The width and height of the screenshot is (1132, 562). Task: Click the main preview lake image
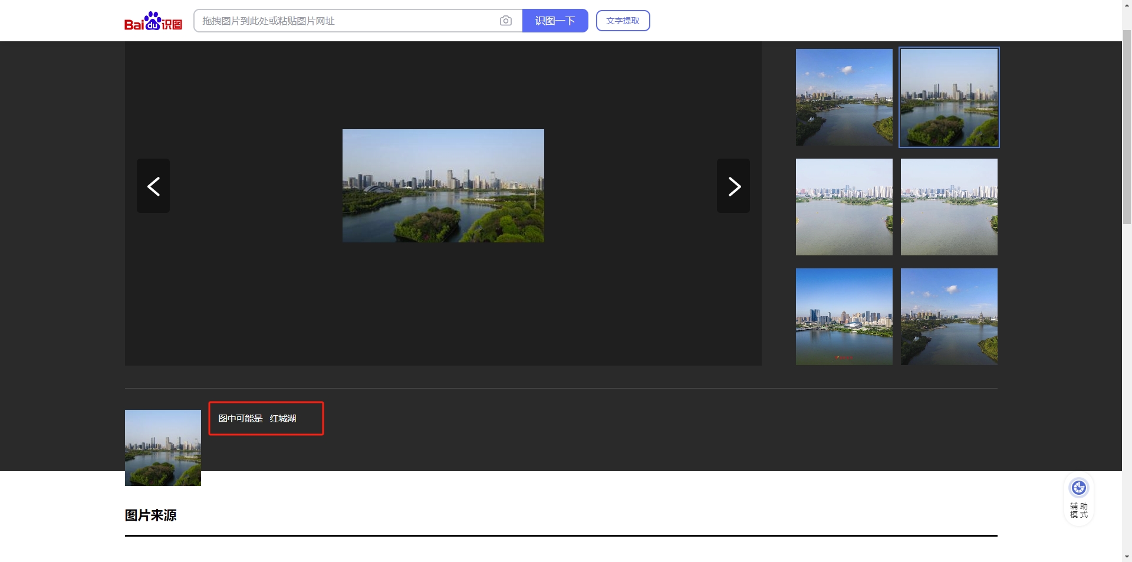click(443, 186)
